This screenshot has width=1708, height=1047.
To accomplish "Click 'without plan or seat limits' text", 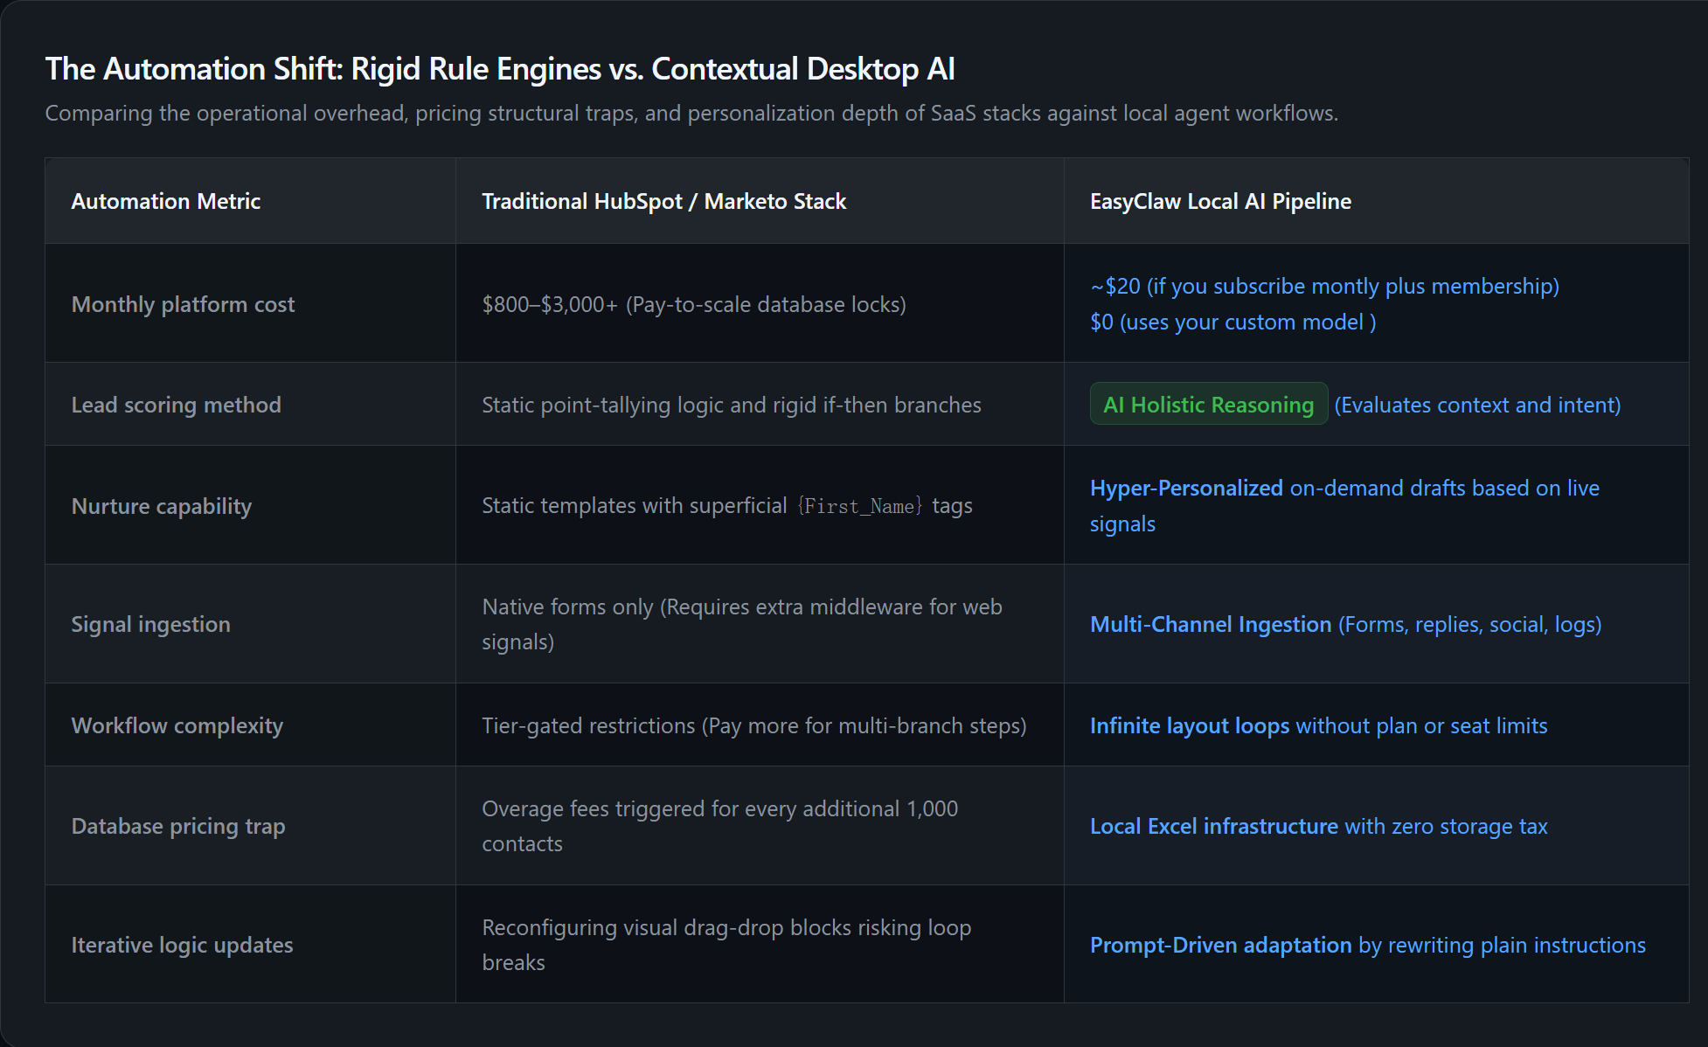I will pyautogui.click(x=1421, y=725).
